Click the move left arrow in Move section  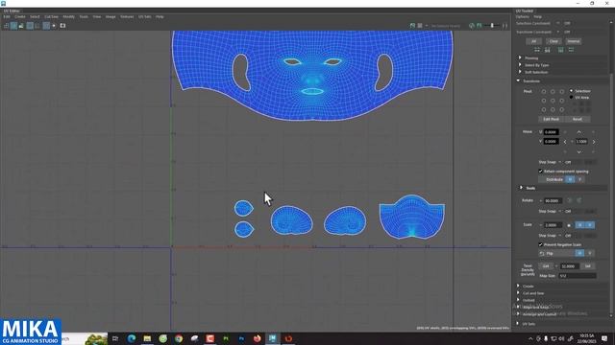565,142
